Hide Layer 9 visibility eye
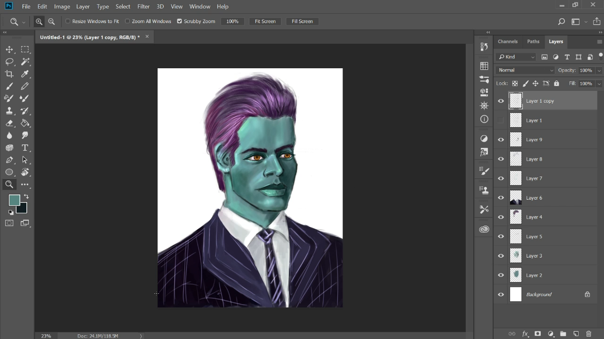This screenshot has width=604, height=339. pyautogui.click(x=501, y=140)
